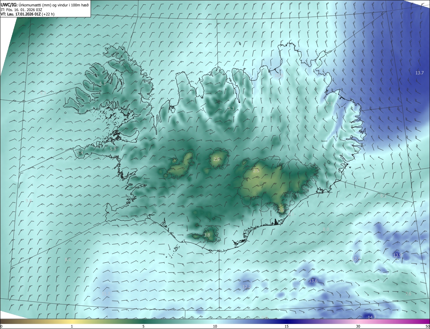Click the 5.8 value on Snæfellsnes peninsula
Image resolution: width=430 pixels, height=329 pixels.
click(x=113, y=149)
